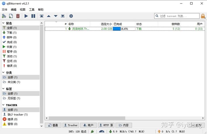Open the 工具 menu

pos(32,9)
